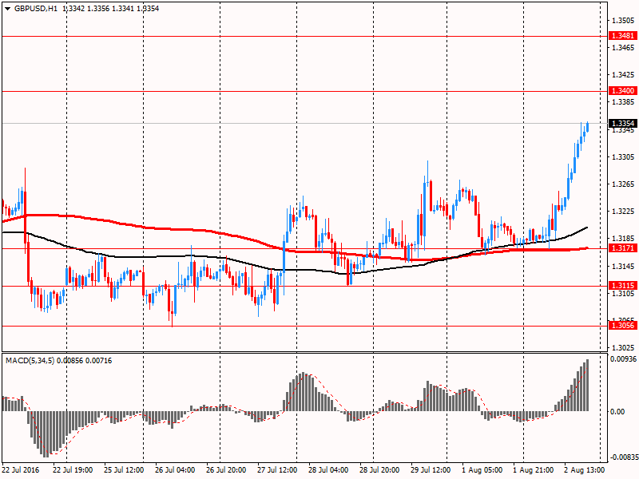The width and height of the screenshot is (639, 479).
Task: Click the 1.3505 price axis value
Action: 622,20
